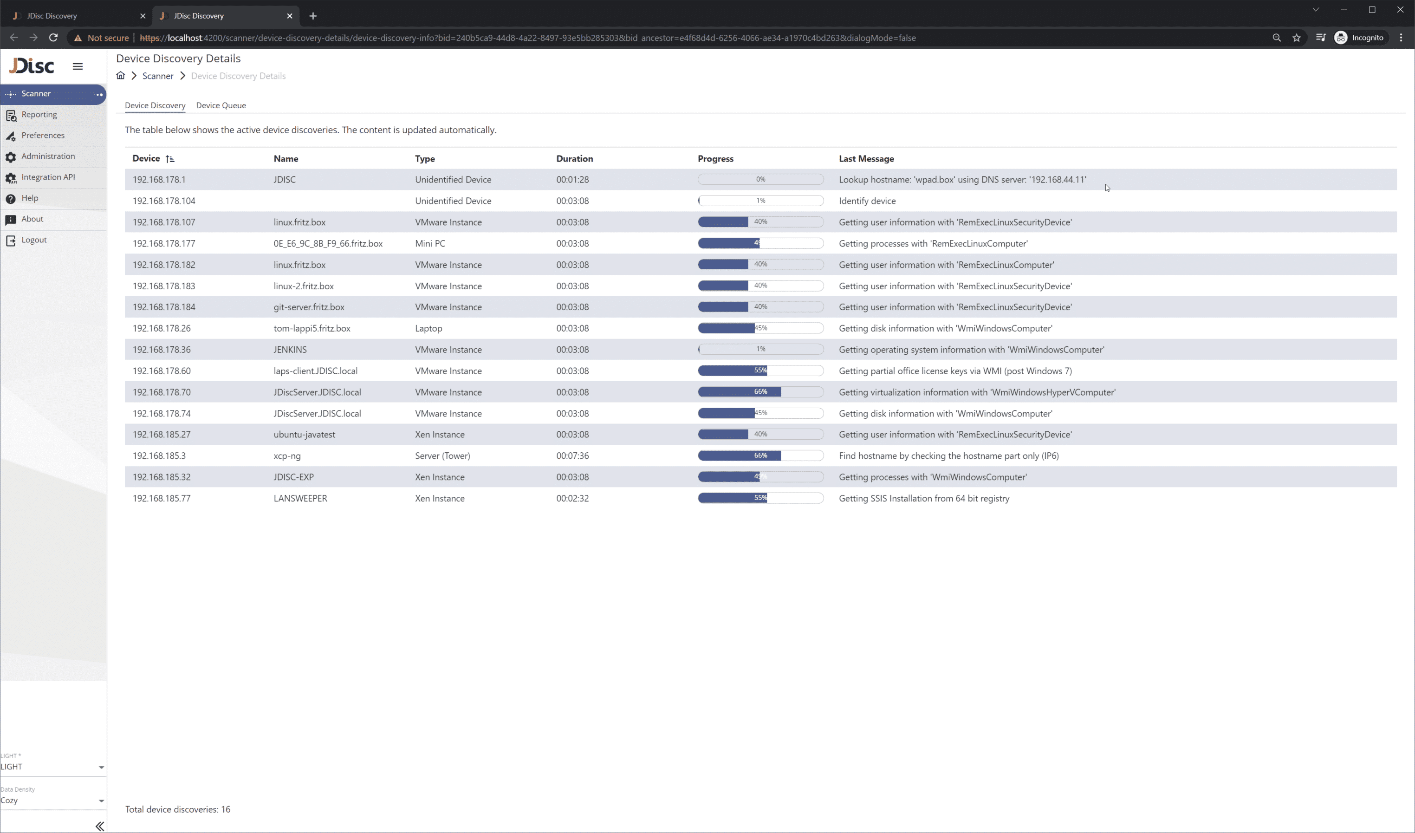Click the Scanner breadcrumb link
This screenshot has width=1415, height=833.
click(158, 75)
